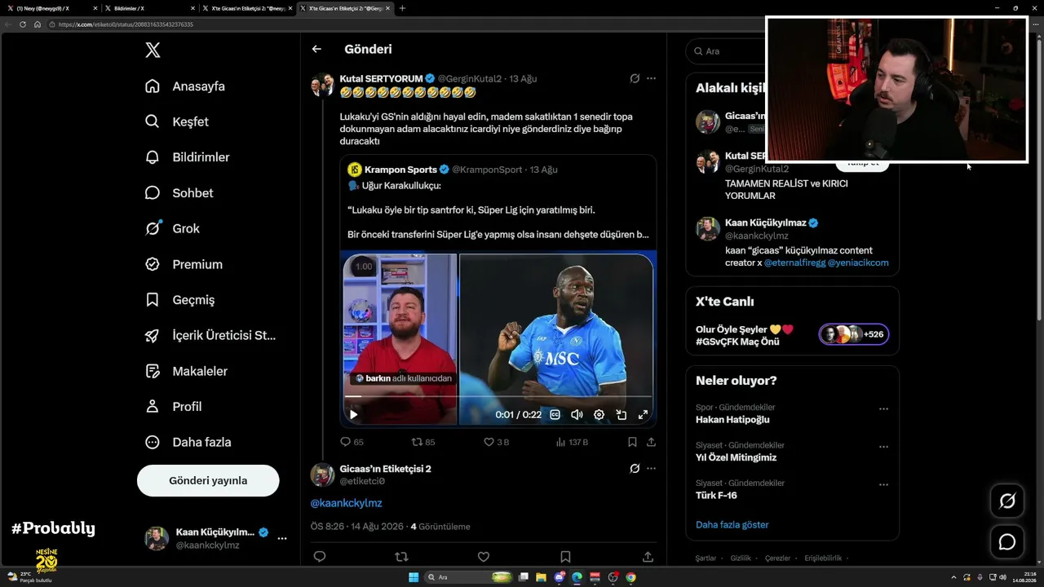Screen dimensions: 1044x587
Task: Open more options on Kutal SERTYORUM's post
Action: click(651, 78)
